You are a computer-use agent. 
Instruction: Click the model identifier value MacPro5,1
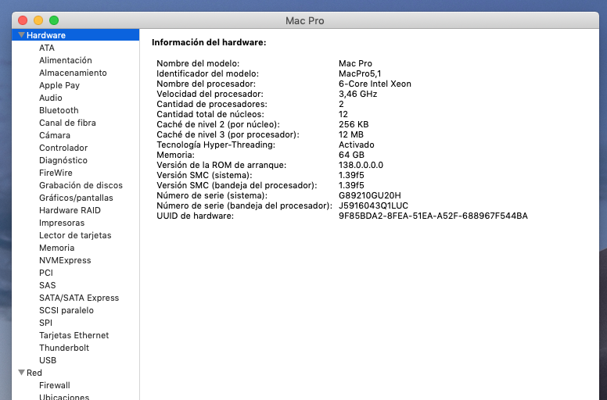[x=360, y=73]
